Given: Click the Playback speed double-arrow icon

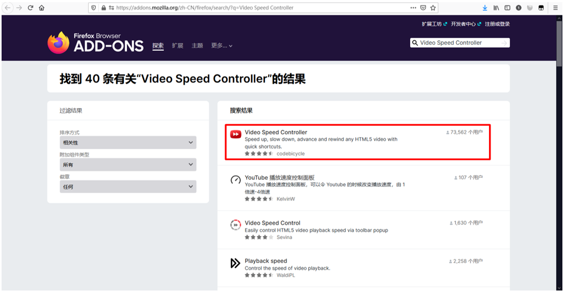Looking at the screenshot, I should [x=235, y=263].
